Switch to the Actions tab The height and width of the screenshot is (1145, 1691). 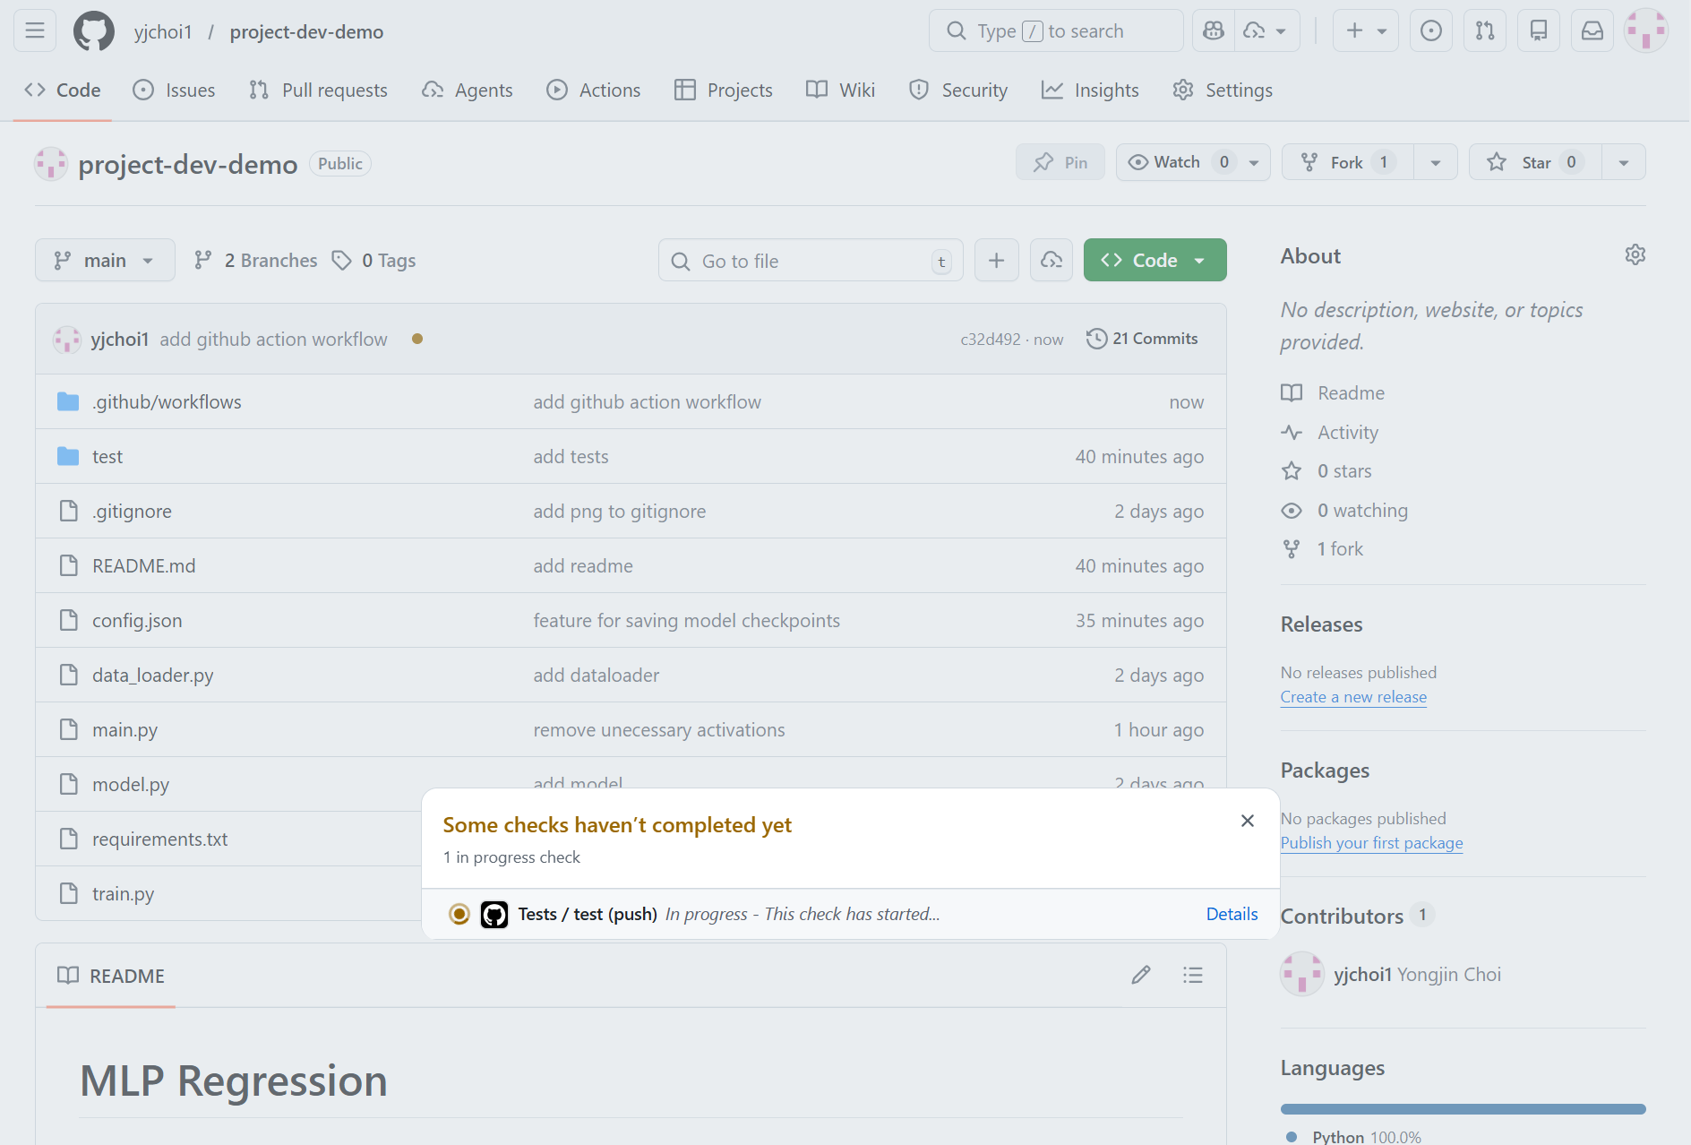tap(593, 90)
